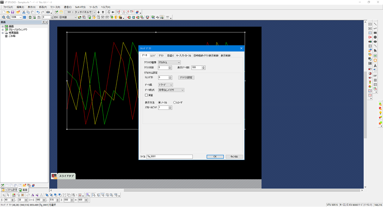383x207 pixels.
Task: Select the straight line drawing tool
Action: (375, 24)
